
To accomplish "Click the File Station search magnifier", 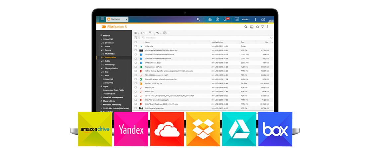I will pyautogui.click(x=246, y=27).
